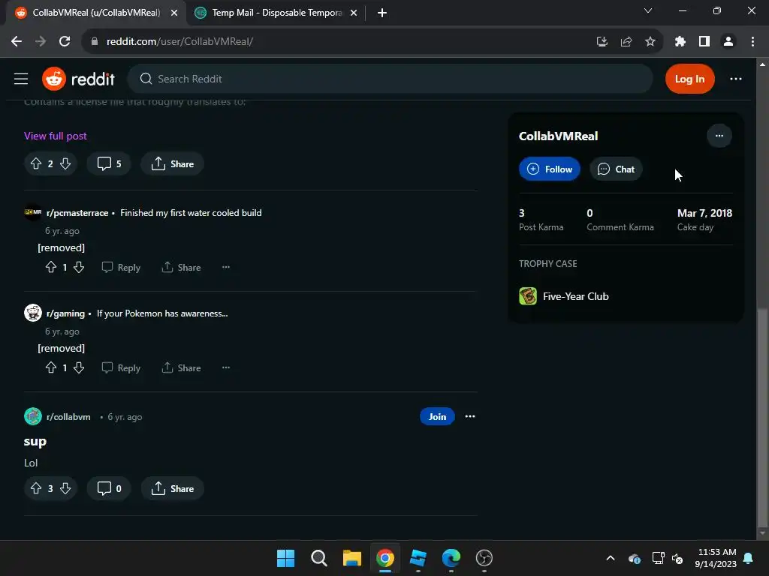Upvote the sup post
Viewport: 769px width, 576px height.
(x=36, y=488)
